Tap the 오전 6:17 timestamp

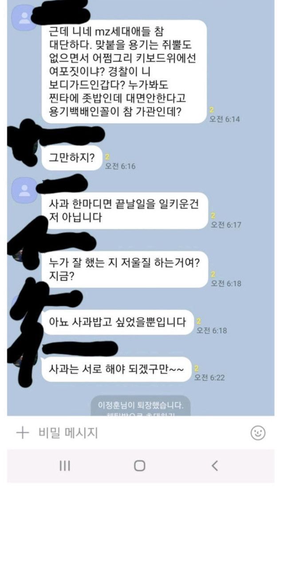click(226, 225)
